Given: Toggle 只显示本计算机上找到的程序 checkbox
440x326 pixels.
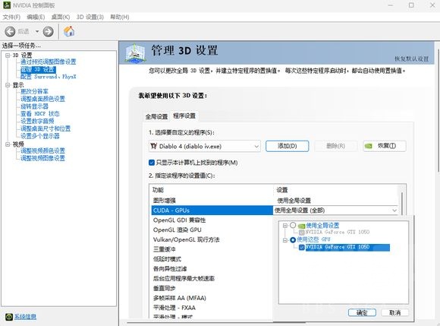Looking at the screenshot, I should click(152, 163).
